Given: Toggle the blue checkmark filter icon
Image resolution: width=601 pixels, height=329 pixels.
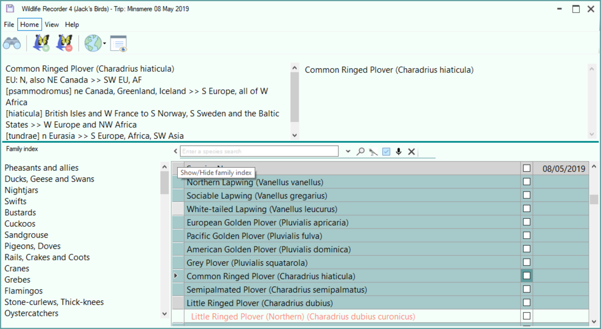Looking at the screenshot, I should click(x=386, y=151).
